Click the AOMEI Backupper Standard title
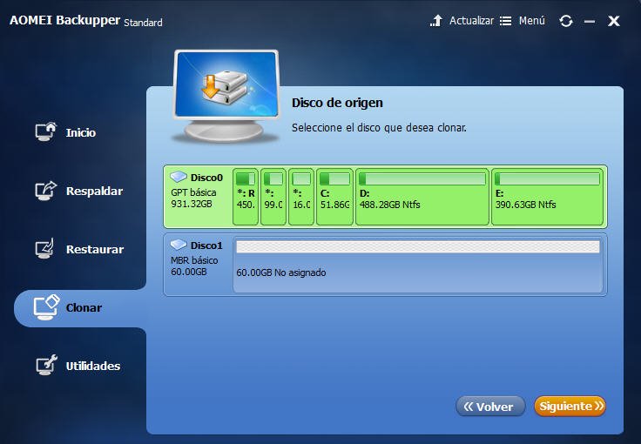The image size is (641, 444). click(86, 20)
